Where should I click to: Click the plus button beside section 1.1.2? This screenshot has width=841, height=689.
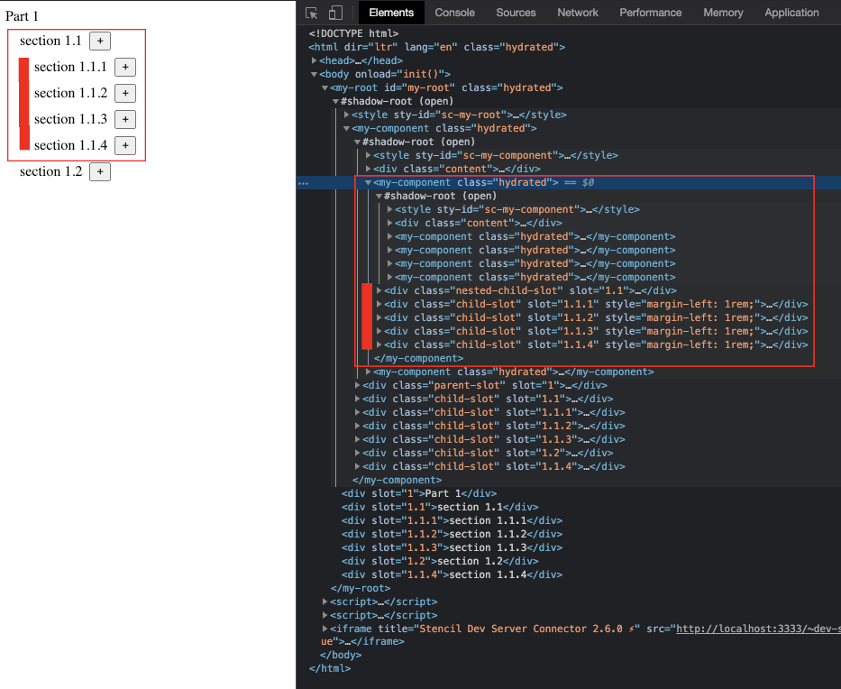pyautogui.click(x=125, y=94)
